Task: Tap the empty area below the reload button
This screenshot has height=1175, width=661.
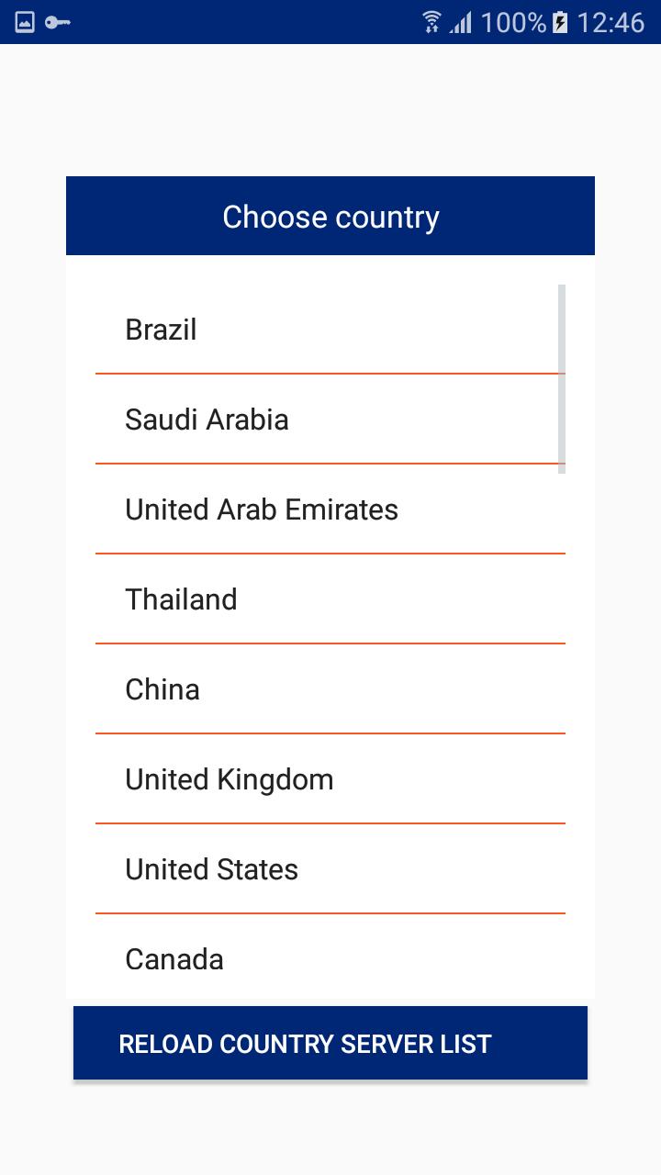Action: pyautogui.click(x=330, y=1127)
